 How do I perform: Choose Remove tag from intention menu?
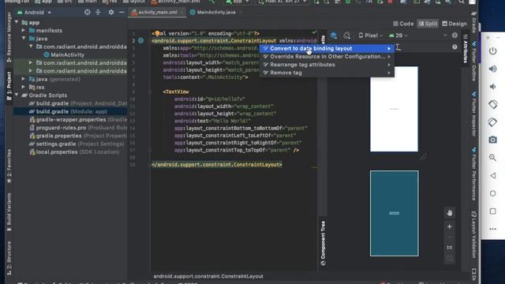327,73
